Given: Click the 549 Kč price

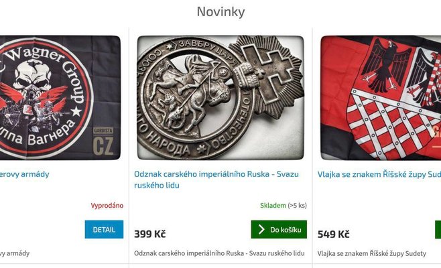Looking at the screenshot, I should coord(334,234).
